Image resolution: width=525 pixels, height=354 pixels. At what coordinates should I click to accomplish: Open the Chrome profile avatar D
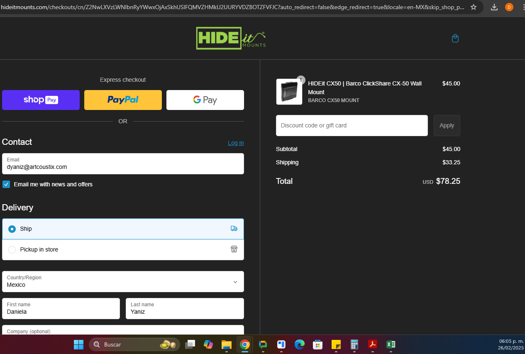tap(509, 7)
